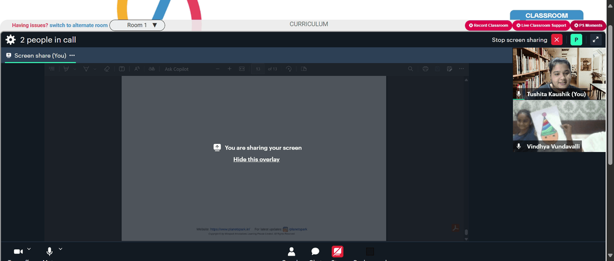Image resolution: width=614 pixels, height=261 pixels.
Task: Click the 2 people in call text
Action: pos(48,40)
